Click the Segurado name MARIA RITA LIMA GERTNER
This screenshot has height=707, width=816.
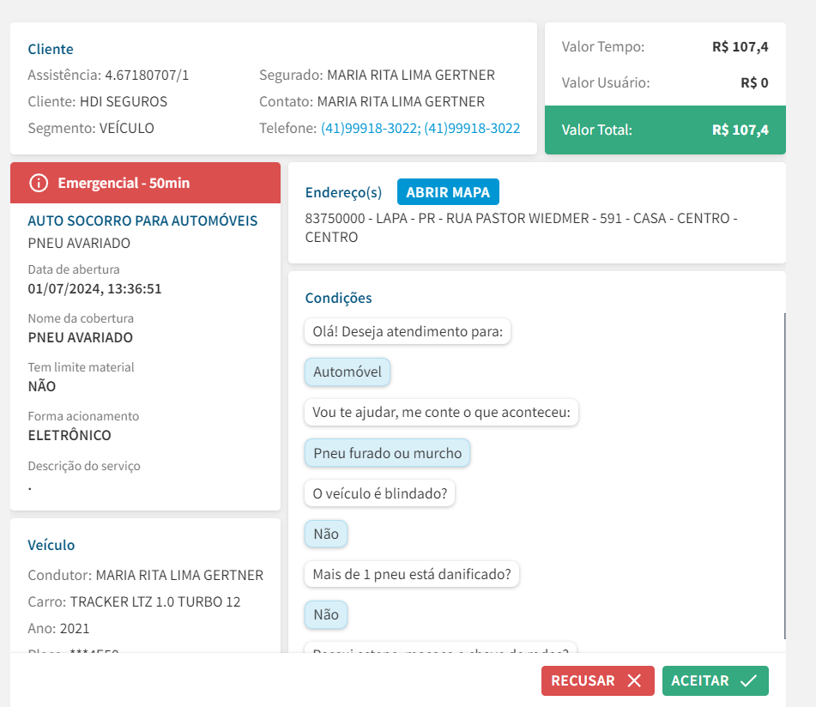(411, 75)
